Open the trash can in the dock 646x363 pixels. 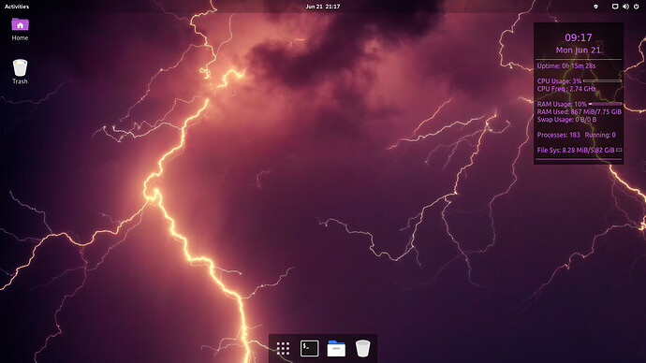(362, 348)
